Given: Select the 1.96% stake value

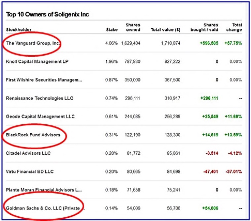Looking at the screenshot, I should 111,62.
